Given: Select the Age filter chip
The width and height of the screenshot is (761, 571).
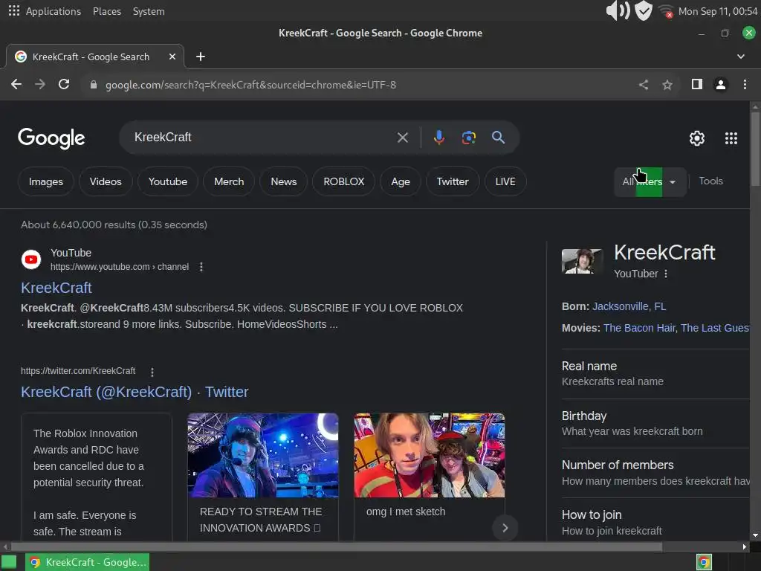Looking at the screenshot, I should tap(401, 181).
